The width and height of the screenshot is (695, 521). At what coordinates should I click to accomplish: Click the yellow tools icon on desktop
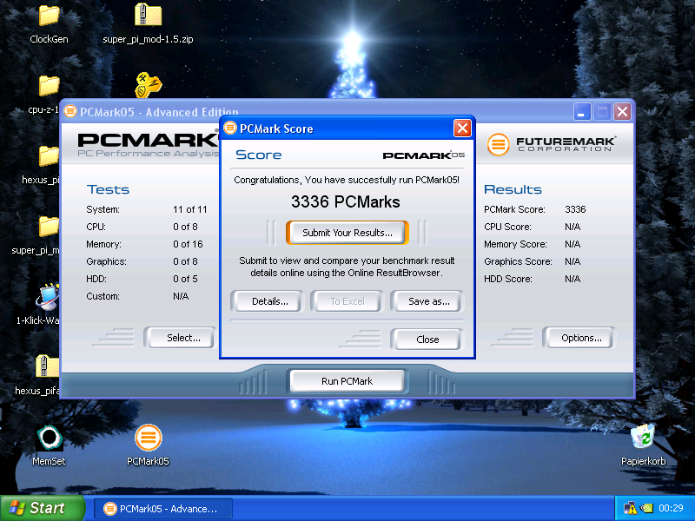click(148, 85)
